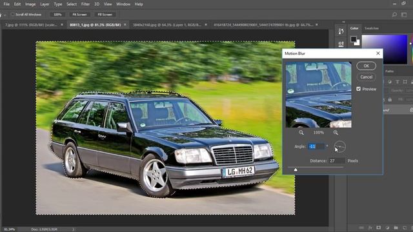Click the Distance slider handle
The image size is (413, 232).
(296, 169)
